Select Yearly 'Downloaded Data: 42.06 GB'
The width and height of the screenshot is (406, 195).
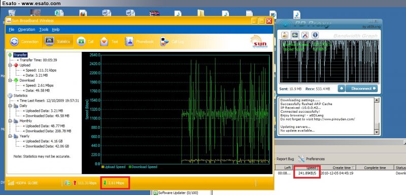[x=47, y=146]
